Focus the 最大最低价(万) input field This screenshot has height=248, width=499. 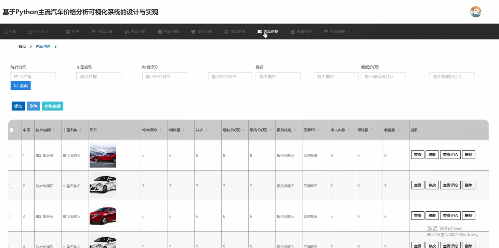click(x=452, y=77)
